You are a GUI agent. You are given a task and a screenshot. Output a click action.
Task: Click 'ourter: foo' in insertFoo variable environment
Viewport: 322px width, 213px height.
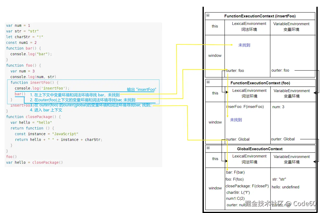pyautogui.click(x=280, y=70)
